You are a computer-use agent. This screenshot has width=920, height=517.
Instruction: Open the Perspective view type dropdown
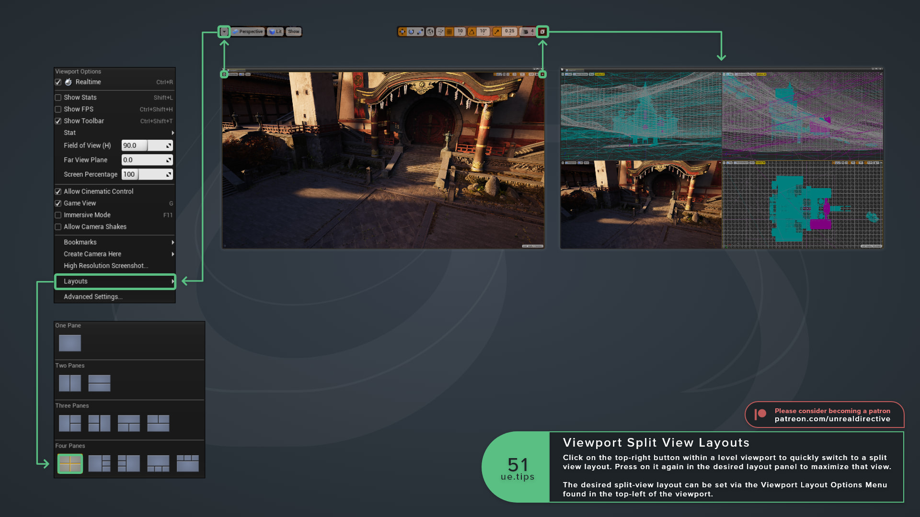248,32
